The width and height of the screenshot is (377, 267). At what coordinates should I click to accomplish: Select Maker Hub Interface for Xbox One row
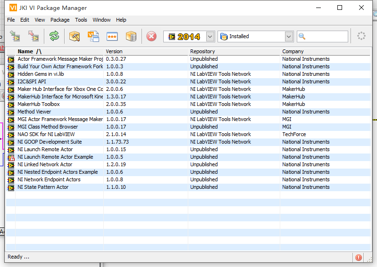(x=188, y=89)
